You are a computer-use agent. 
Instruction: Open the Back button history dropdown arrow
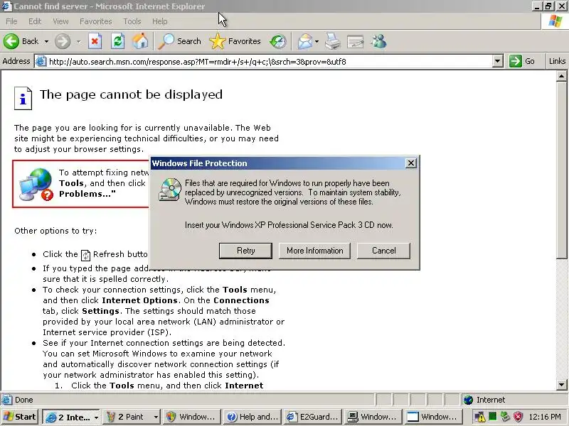coord(46,42)
